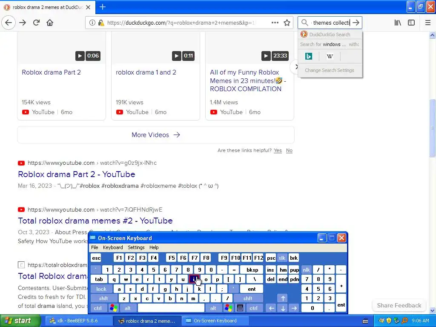
Task: Open Change Search Settings
Action: click(x=330, y=70)
